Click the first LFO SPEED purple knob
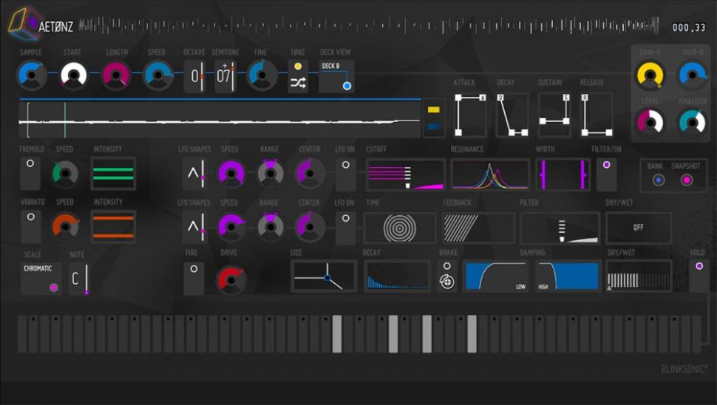This screenshot has height=405, width=717. pyautogui.click(x=231, y=173)
